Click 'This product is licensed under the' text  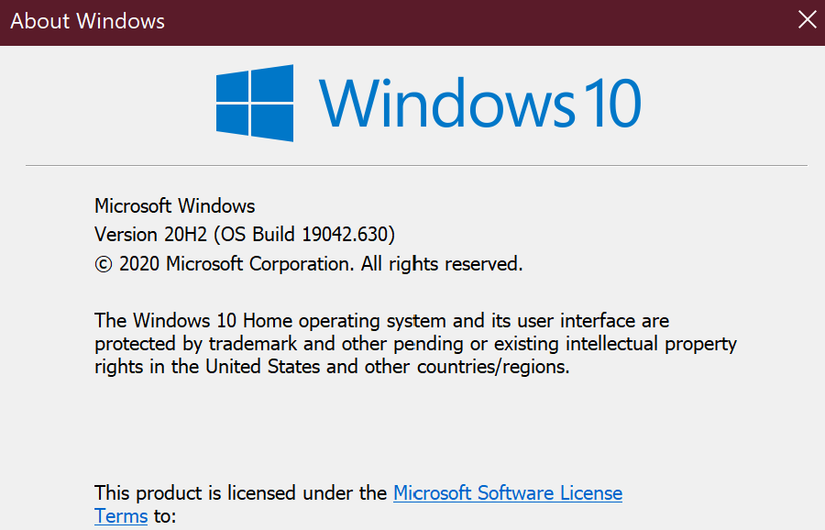pos(241,493)
